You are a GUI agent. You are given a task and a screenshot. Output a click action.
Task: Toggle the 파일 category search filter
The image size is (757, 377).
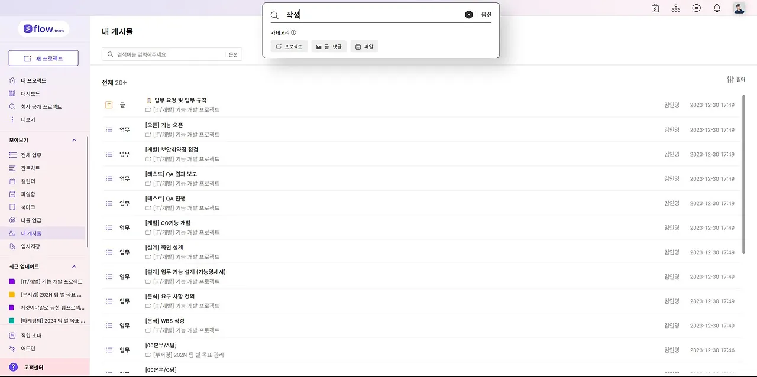[364, 46]
